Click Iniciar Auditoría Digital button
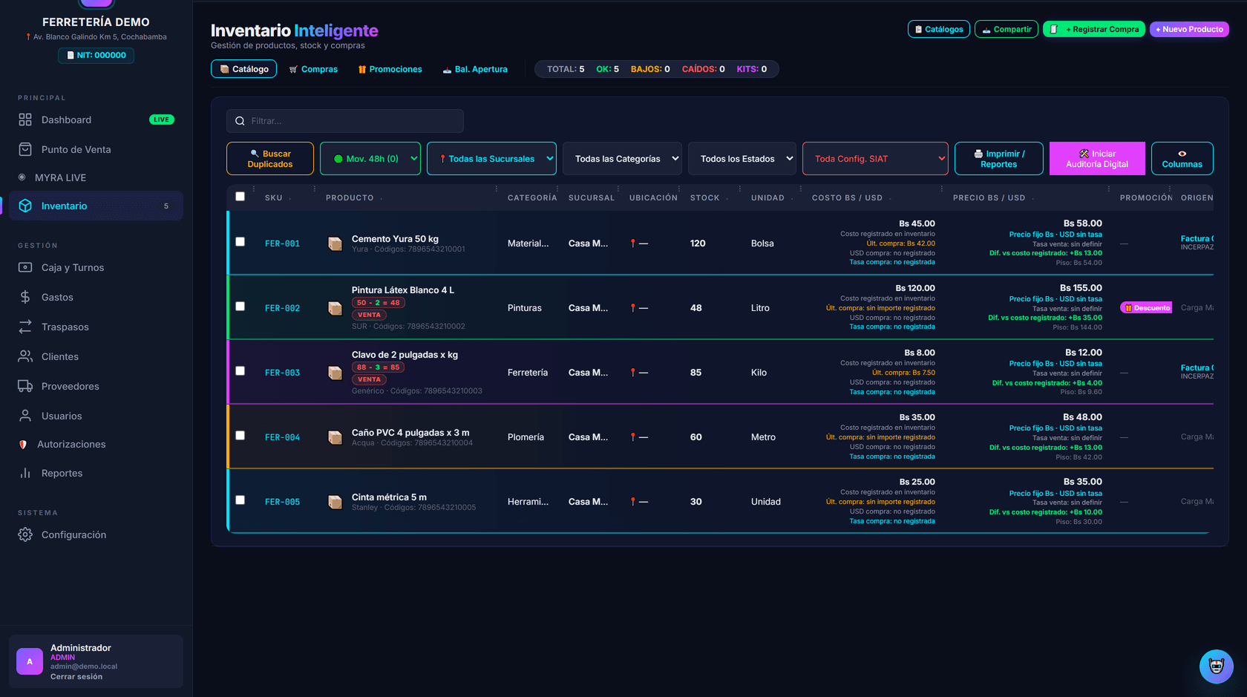Screen dimensions: 1247x697 [1097, 159]
